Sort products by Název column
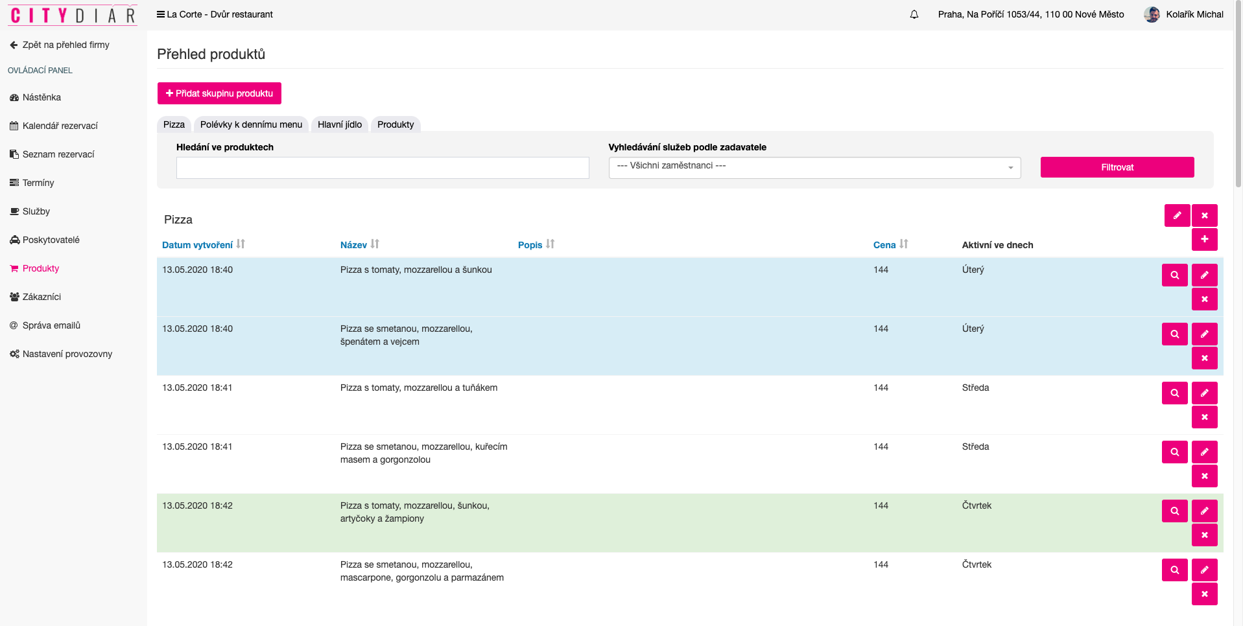Screen dimensions: 1243x626 pos(353,245)
